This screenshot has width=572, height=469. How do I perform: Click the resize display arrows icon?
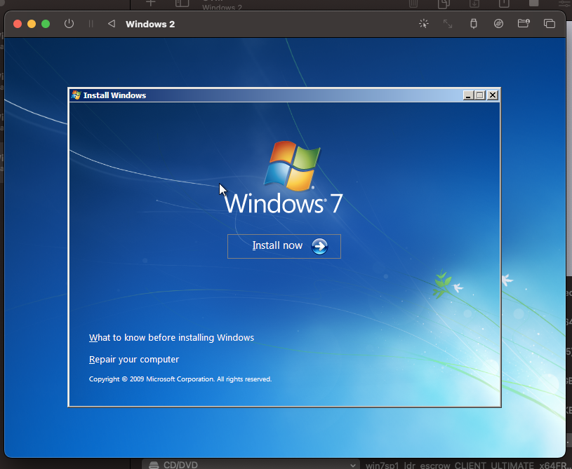(448, 24)
